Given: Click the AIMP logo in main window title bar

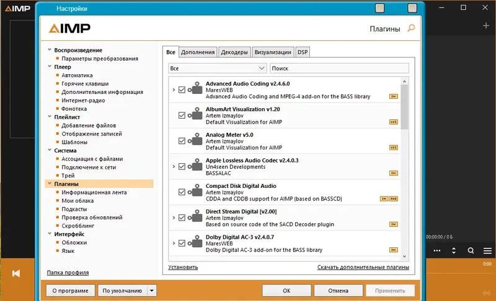Looking at the screenshot, I should tap(18, 9).
